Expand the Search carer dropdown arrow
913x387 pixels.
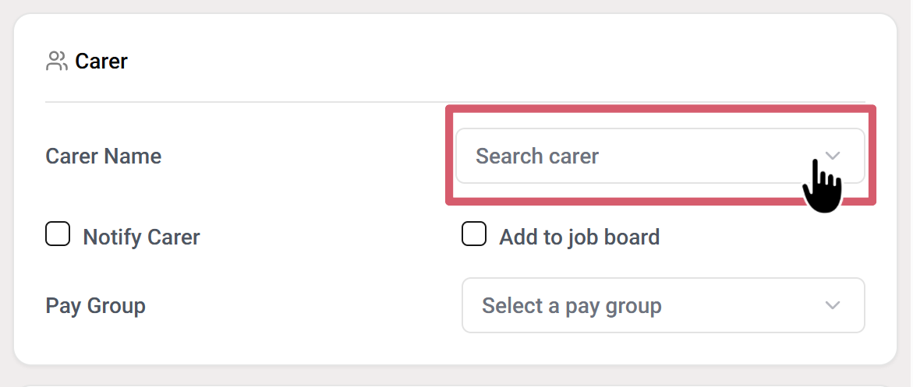(x=833, y=156)
